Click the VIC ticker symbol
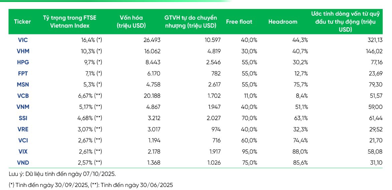Image resolution: width=392 pixels, height=190 pixels. pos(23,40)
